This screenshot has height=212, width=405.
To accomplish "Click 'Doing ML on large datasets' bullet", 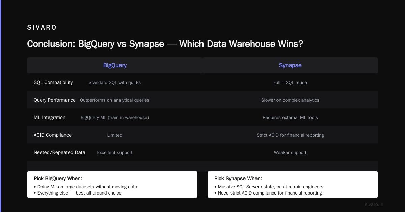I will (85, 187).
